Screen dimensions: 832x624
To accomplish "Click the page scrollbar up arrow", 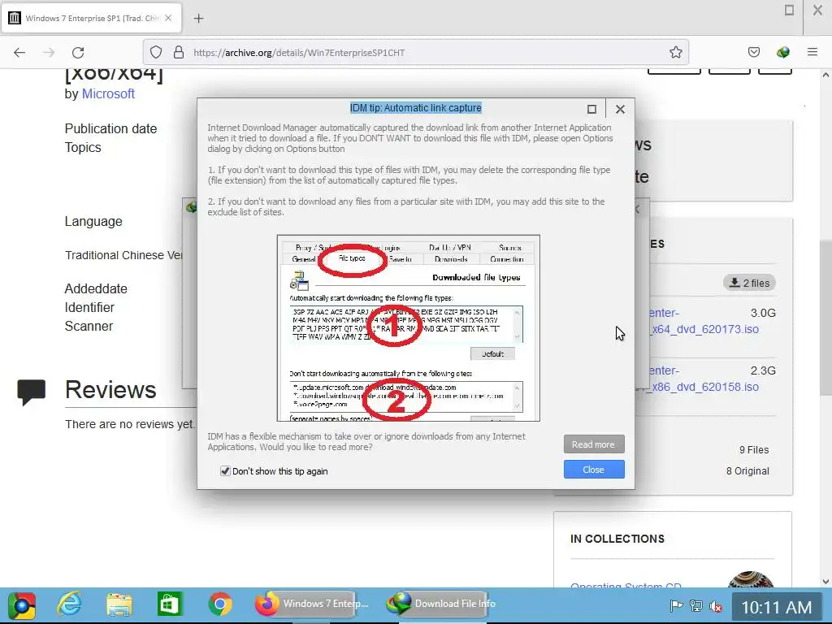I will point(825,75).
